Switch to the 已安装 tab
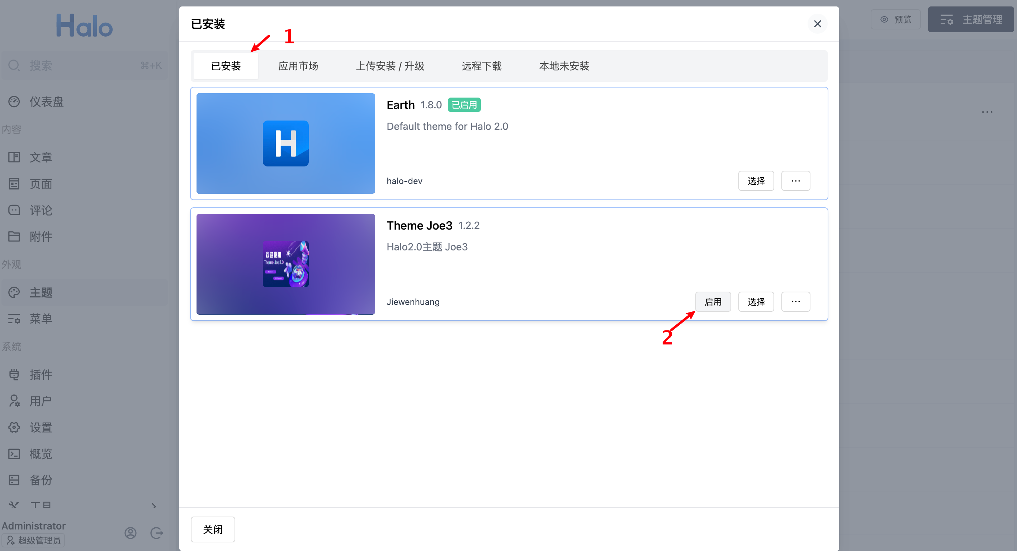The width and height of the screenshot is (1017, 551). coord(226,66)
